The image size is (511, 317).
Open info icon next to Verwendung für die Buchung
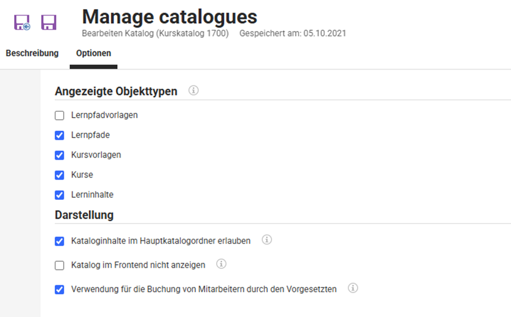353,289
